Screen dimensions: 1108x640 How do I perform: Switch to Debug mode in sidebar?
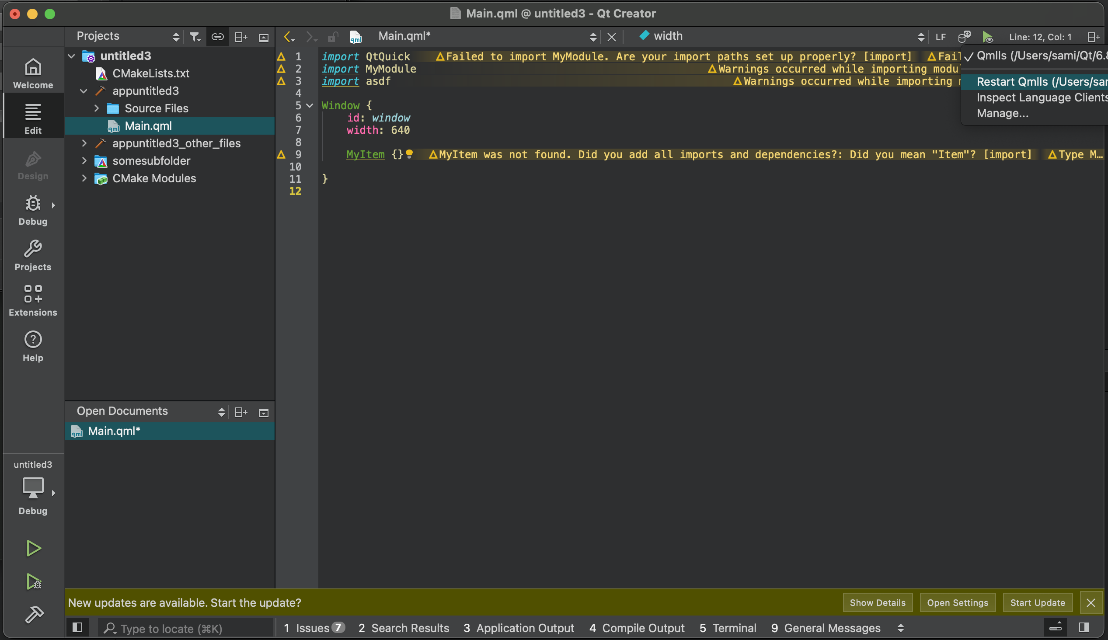(33, 210)
